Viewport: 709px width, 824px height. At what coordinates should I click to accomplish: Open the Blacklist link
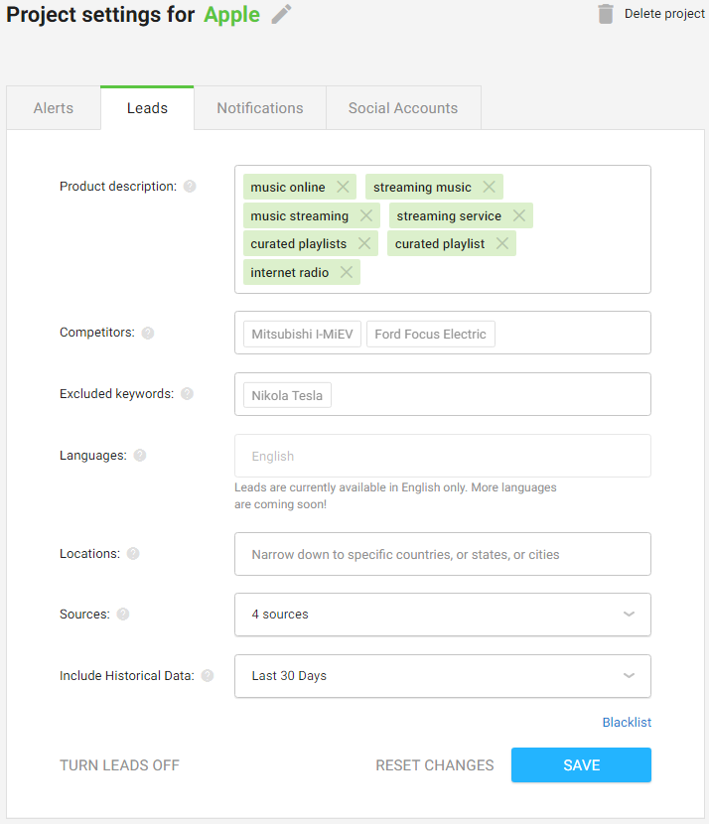click(x=627, y=723)
